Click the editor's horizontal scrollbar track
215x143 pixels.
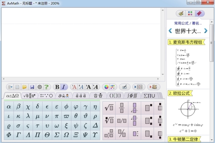click(x=81, y=79)
